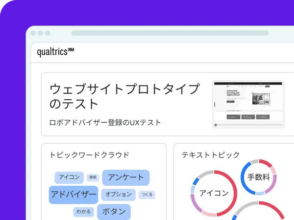The height and width of the screenshot is (220, 294).
Task: Open the website prototype thumbnail
Action: [x=248, y=104]
